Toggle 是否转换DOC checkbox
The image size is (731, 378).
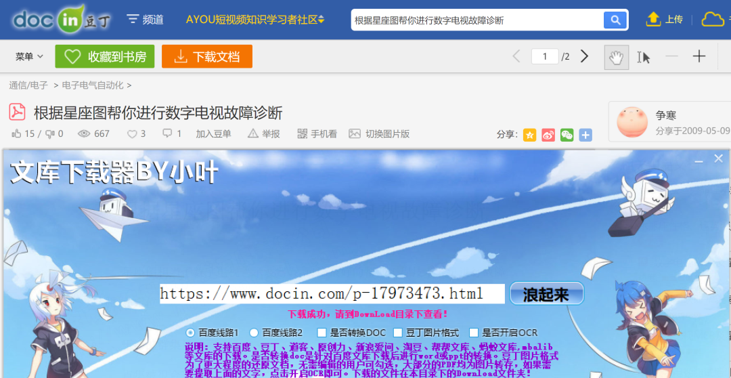coord(322,333)
